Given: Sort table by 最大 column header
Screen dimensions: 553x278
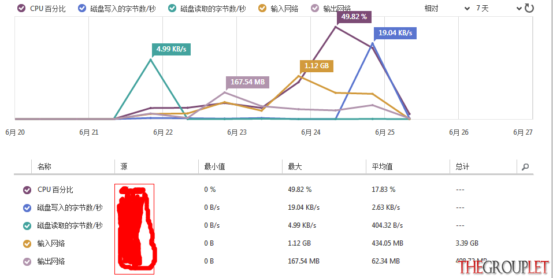Looking at the screenshot, I should click(x=295, y=166).
